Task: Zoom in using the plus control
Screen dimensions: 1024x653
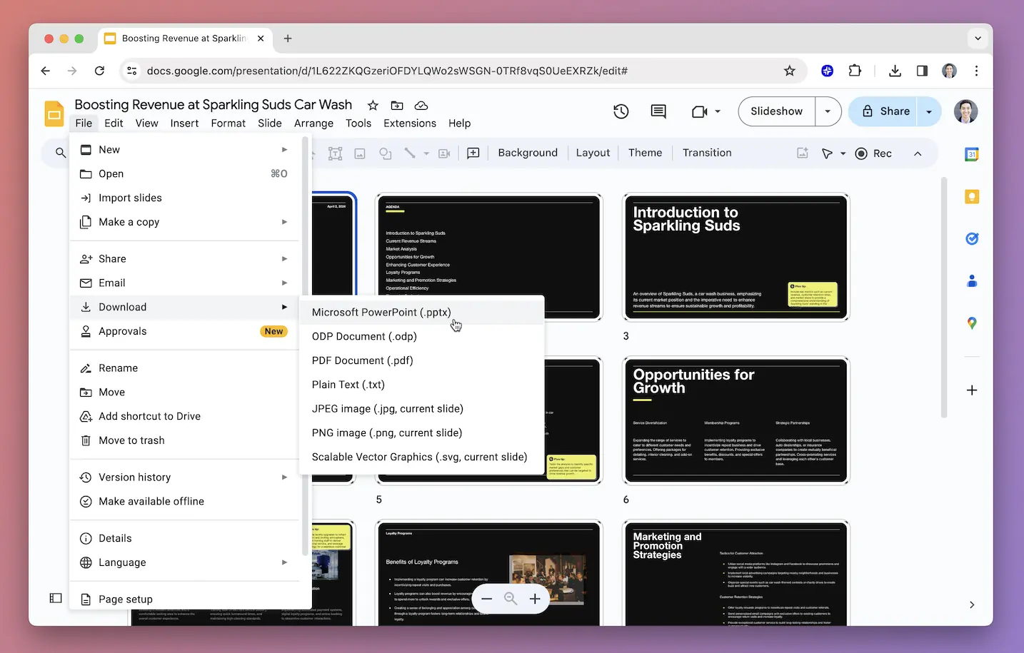Action: pos(535,599)
